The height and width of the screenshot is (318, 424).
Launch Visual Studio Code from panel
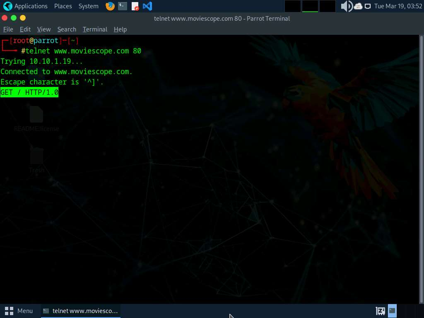click(x=147, y=6)
